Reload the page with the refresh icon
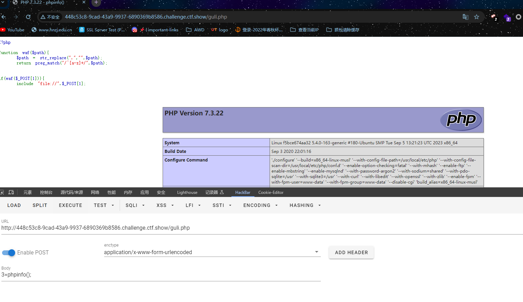Viewport: 523px width, 302px height. point(28,17)
